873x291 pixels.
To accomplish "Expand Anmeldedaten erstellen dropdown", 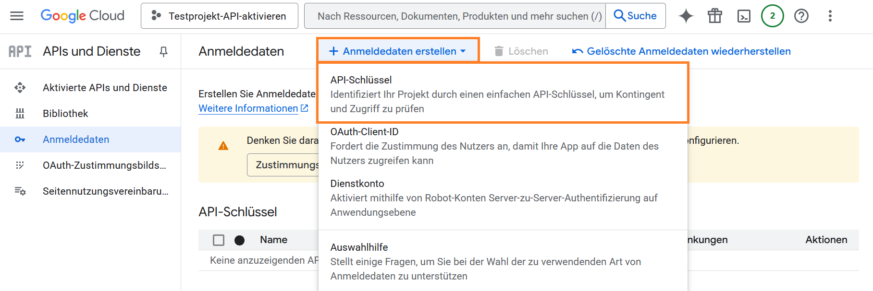I will click(x=398, y=51).
